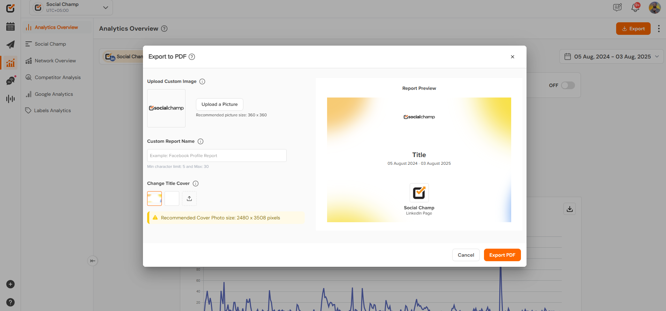Open the paper plane publish icon
The image size is (666, 311).
click(10, 45)
